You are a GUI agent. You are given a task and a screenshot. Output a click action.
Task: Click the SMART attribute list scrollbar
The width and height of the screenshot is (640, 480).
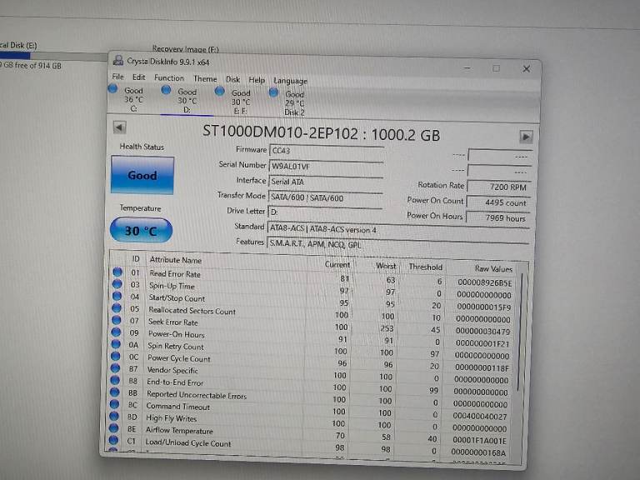pos(520,332)
